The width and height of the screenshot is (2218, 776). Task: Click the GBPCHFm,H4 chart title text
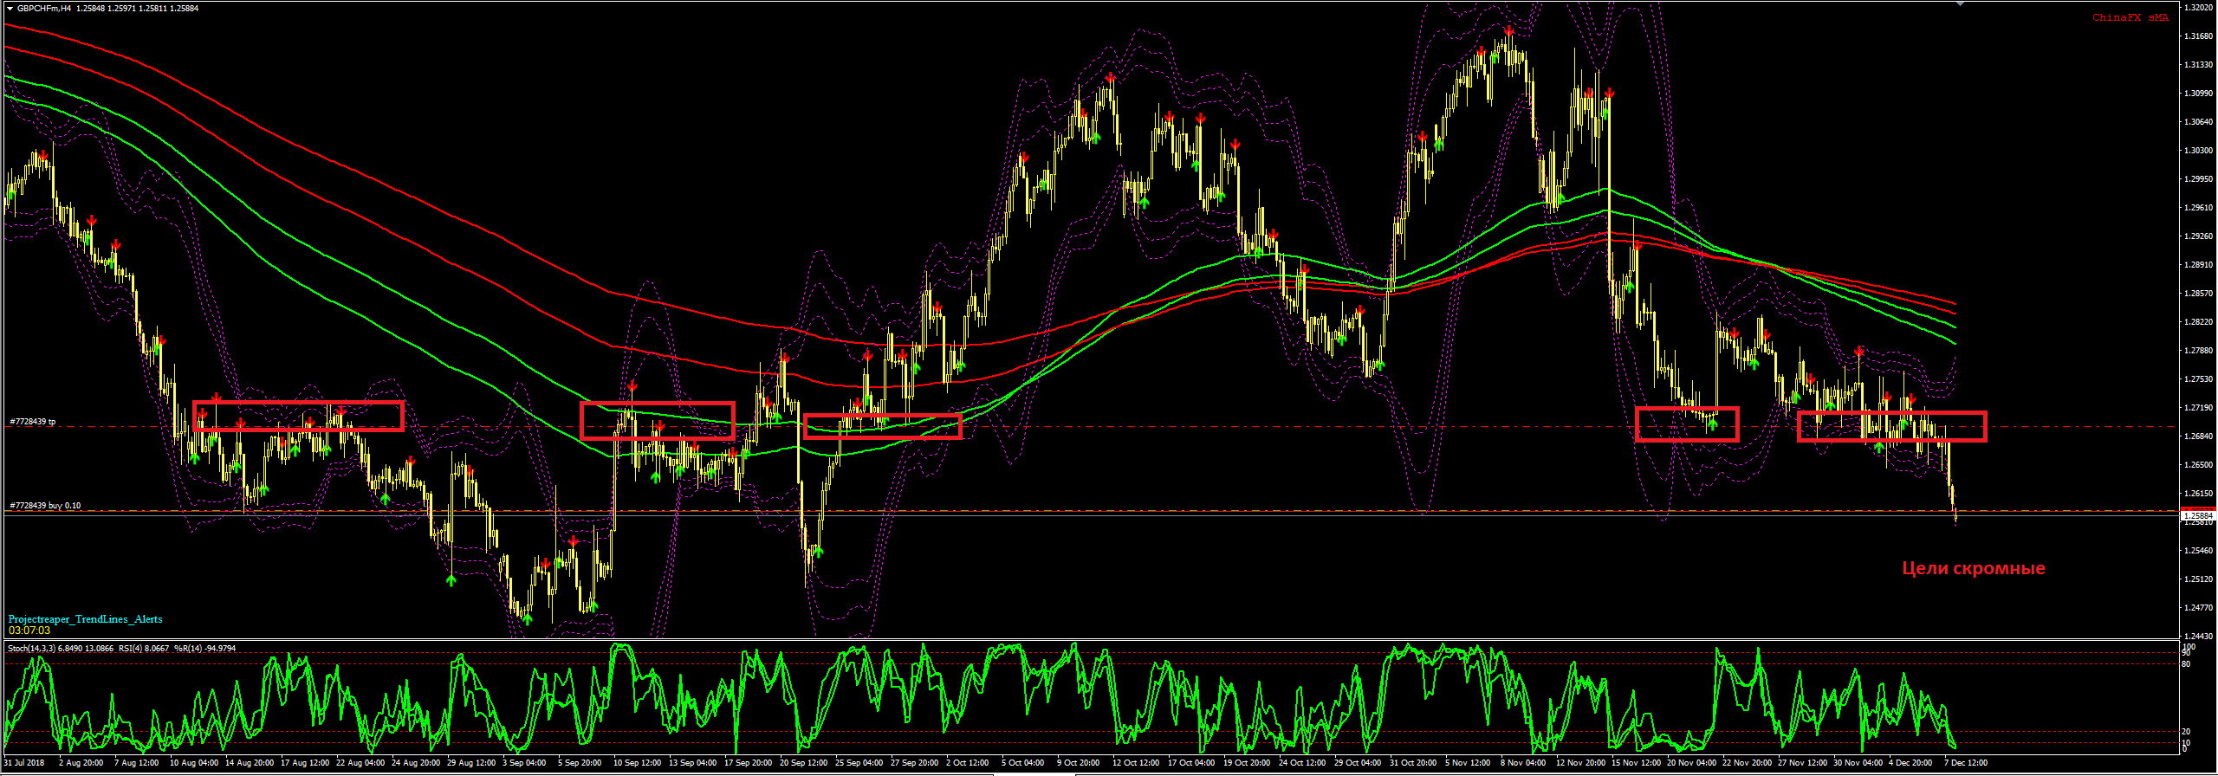click(44, 8)
